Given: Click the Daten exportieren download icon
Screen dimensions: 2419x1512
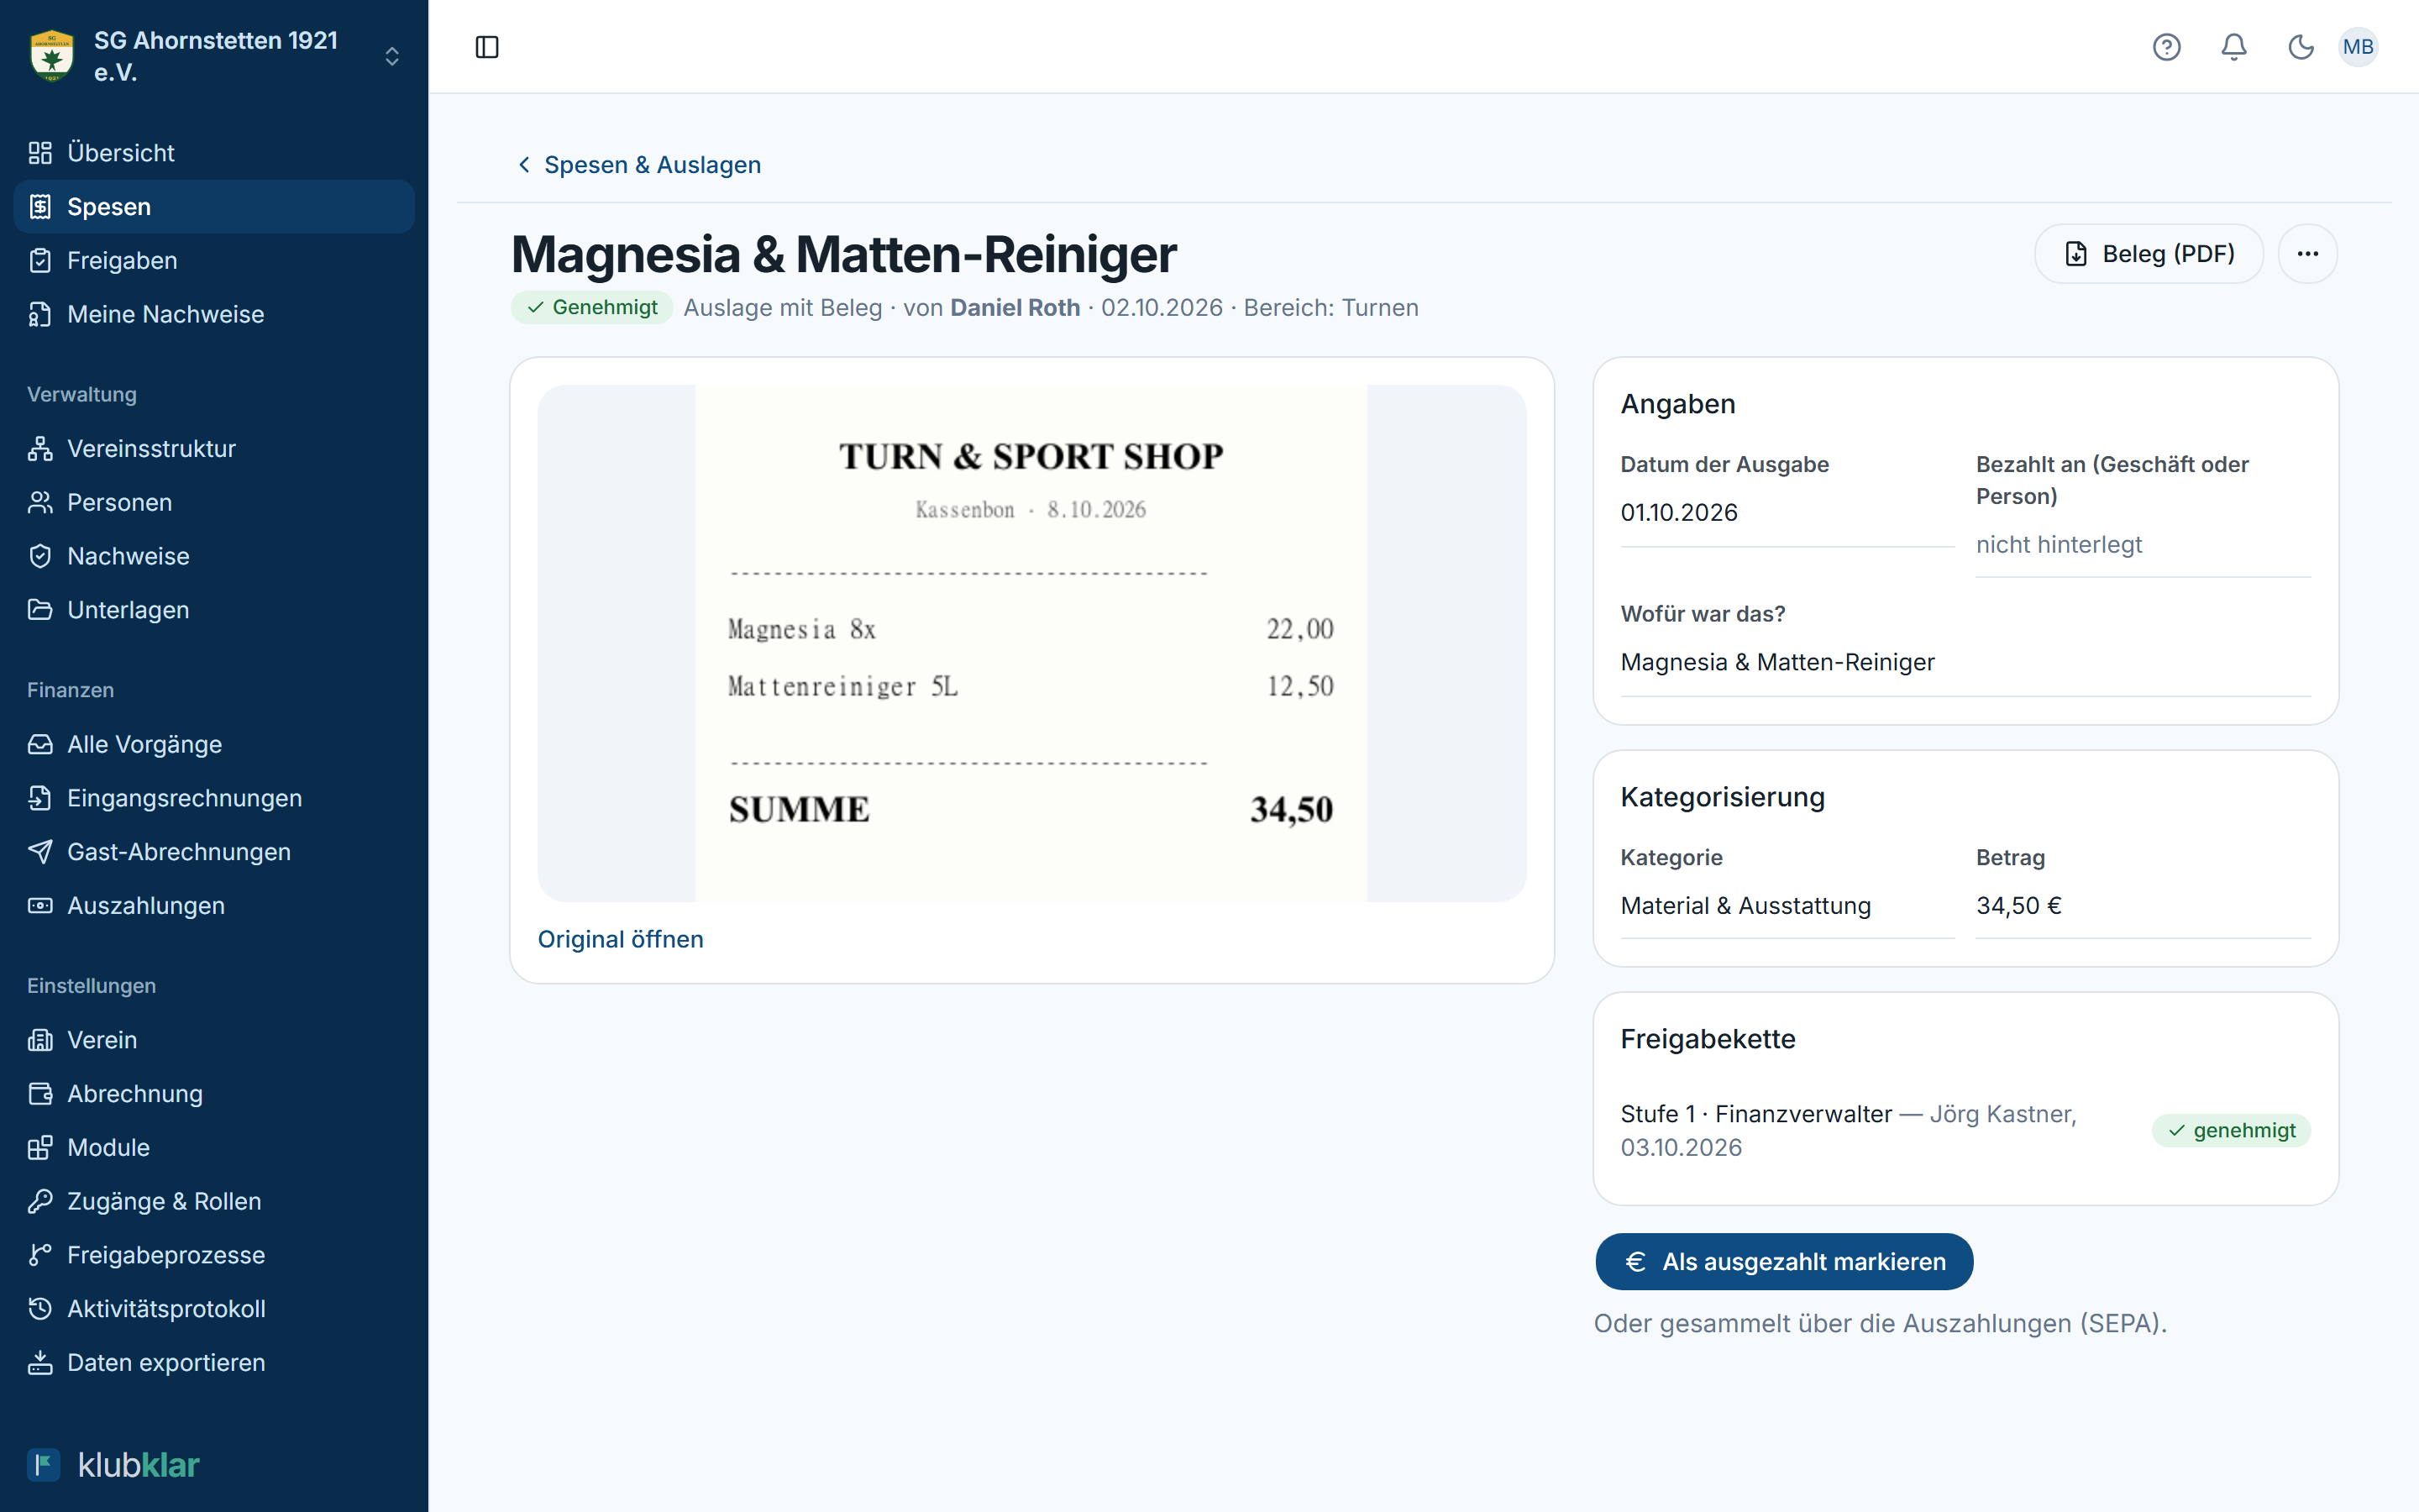Looking at the screenshot, I should coord(40,1363).
